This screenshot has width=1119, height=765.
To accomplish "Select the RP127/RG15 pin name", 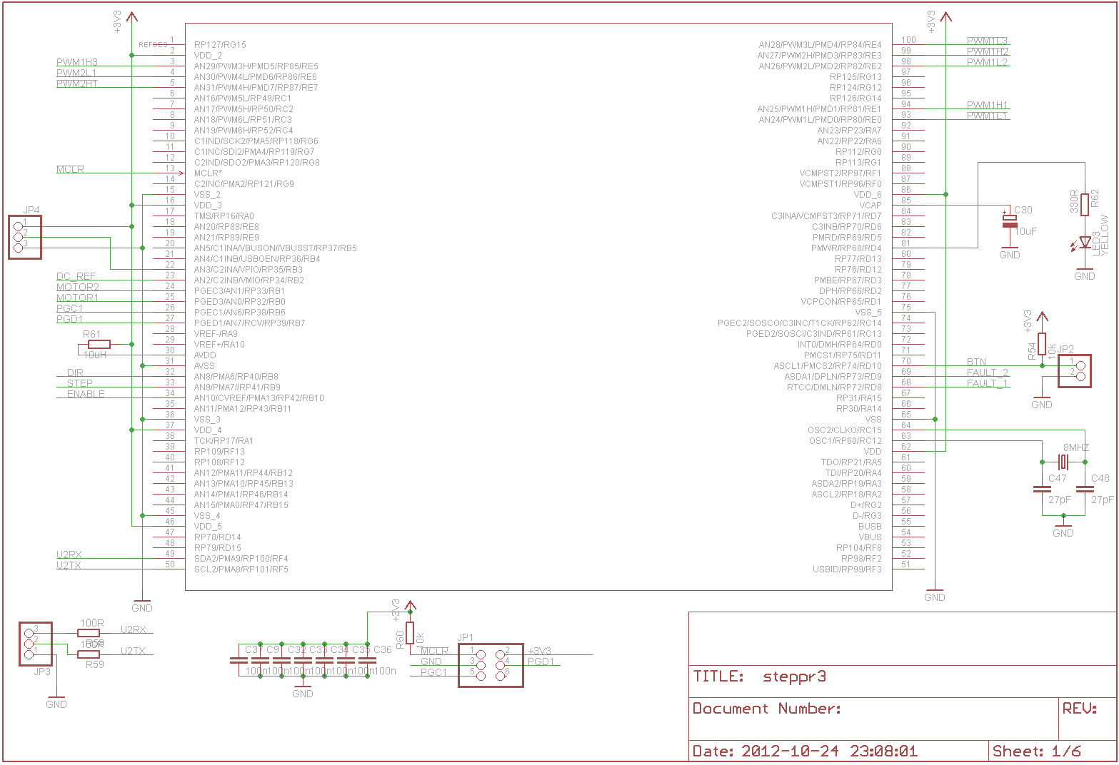I will [x=220, y=44].
